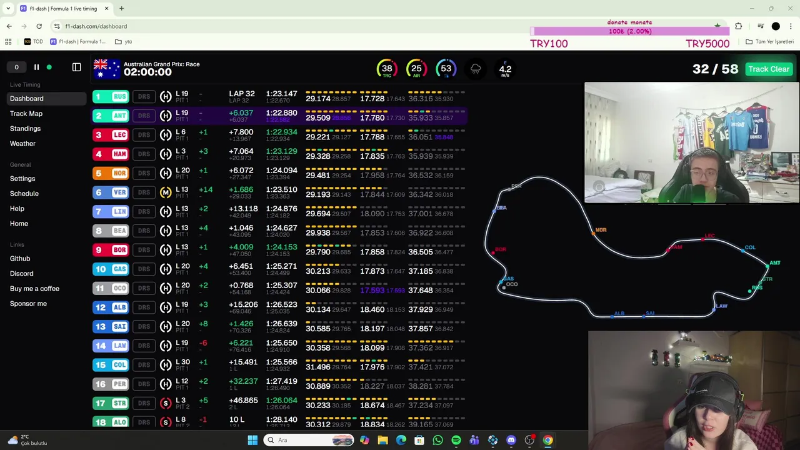Viewport: 800px width, 450px height.
Task: Click air temperature gauge showing 25
Action: 416,69
